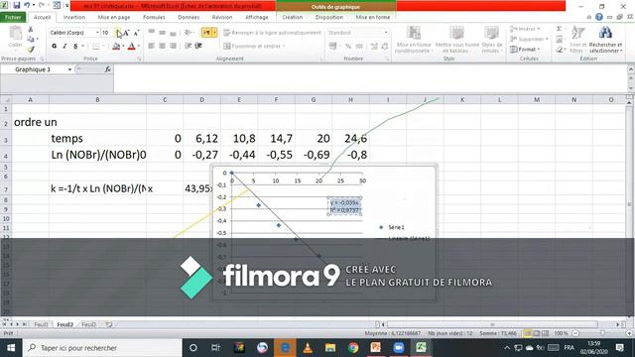This screenshot has width=635, height=357.
Task: Click the insert function fx button
Action: (x=107, y=69)
